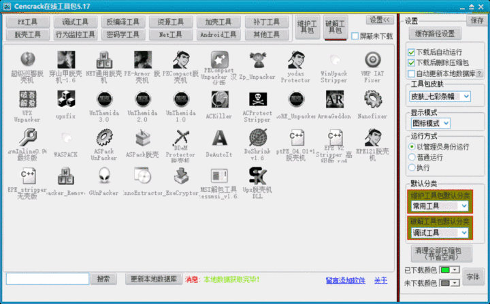The image size is (490, 304).
Task: Select 执行 radio button
Action: tap(412, 168)
